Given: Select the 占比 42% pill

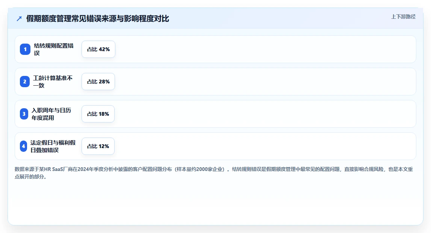Looking at the screenshot, I should point(98,49).
